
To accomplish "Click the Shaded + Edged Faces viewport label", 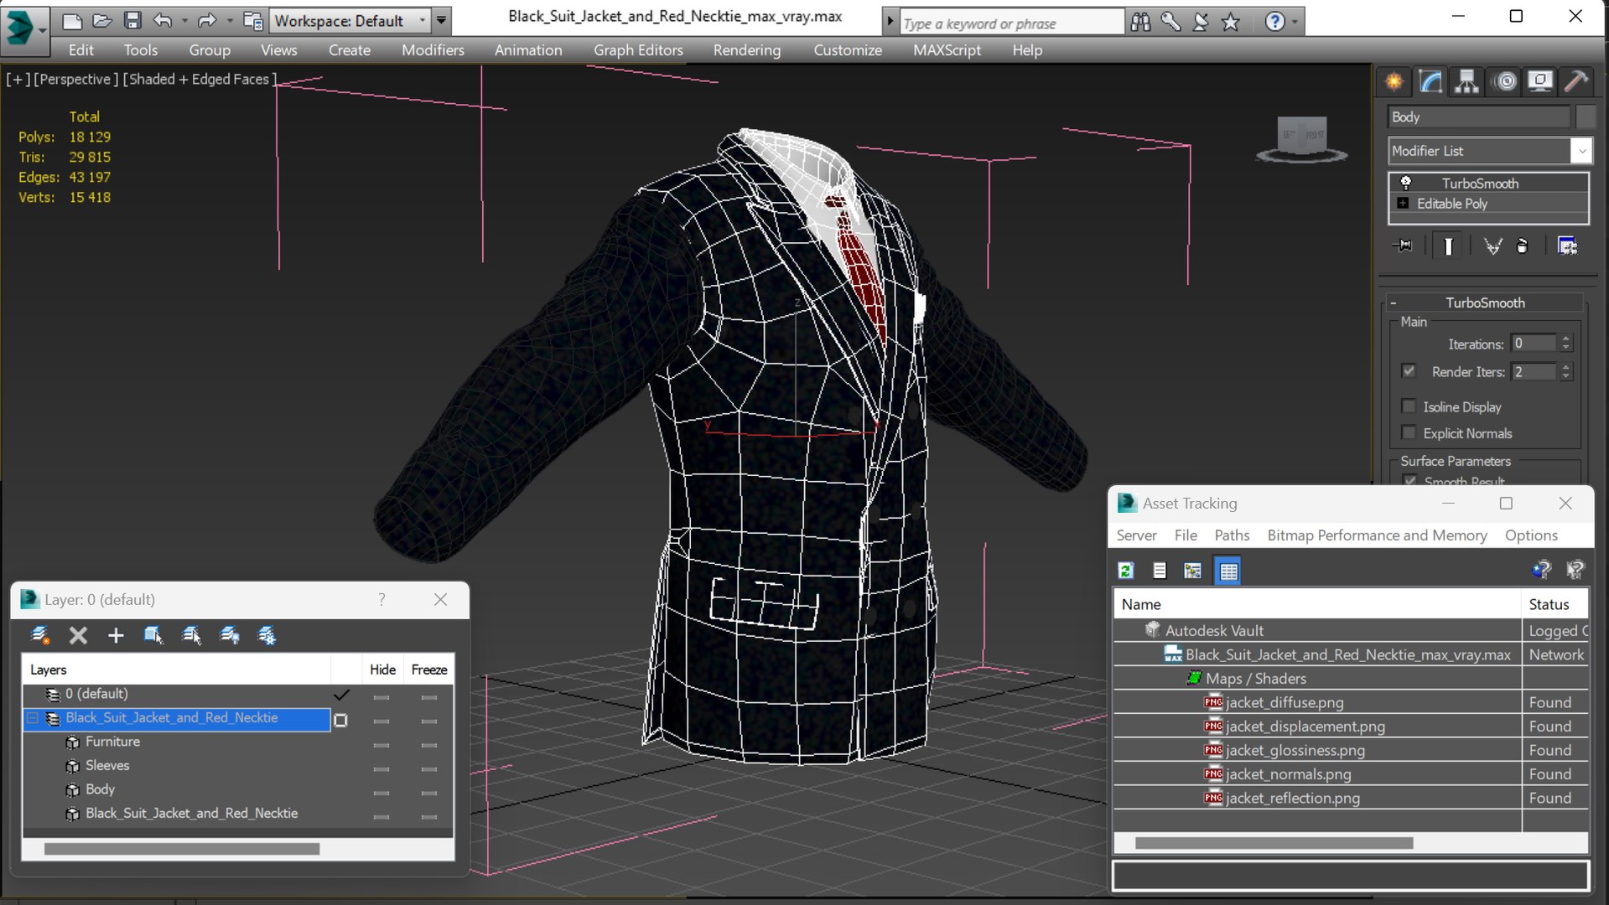I will coord(199,79).
